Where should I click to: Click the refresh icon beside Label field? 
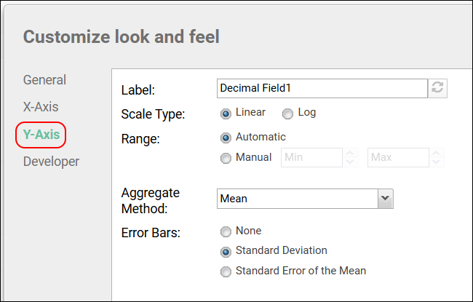pyautogui.click(x=437, y=88)
